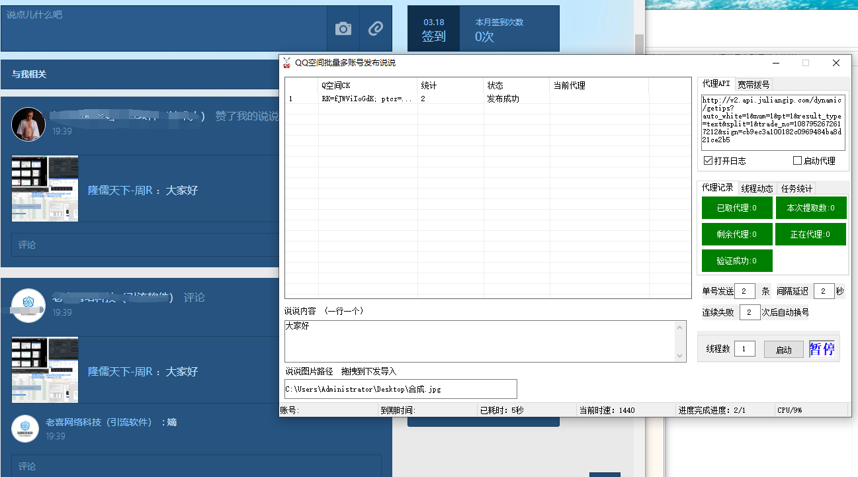This screenshot has height=477, width=858.
Task: Click the 当前代理 column header
Action: coord(599,85)
